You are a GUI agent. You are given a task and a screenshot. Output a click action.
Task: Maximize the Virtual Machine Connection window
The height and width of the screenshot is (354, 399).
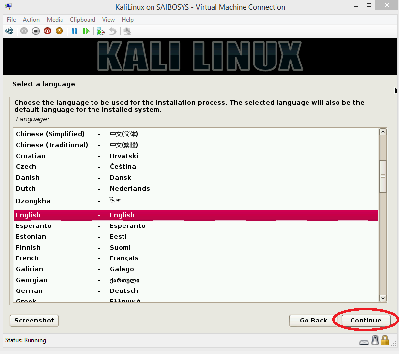coord(368,5)
